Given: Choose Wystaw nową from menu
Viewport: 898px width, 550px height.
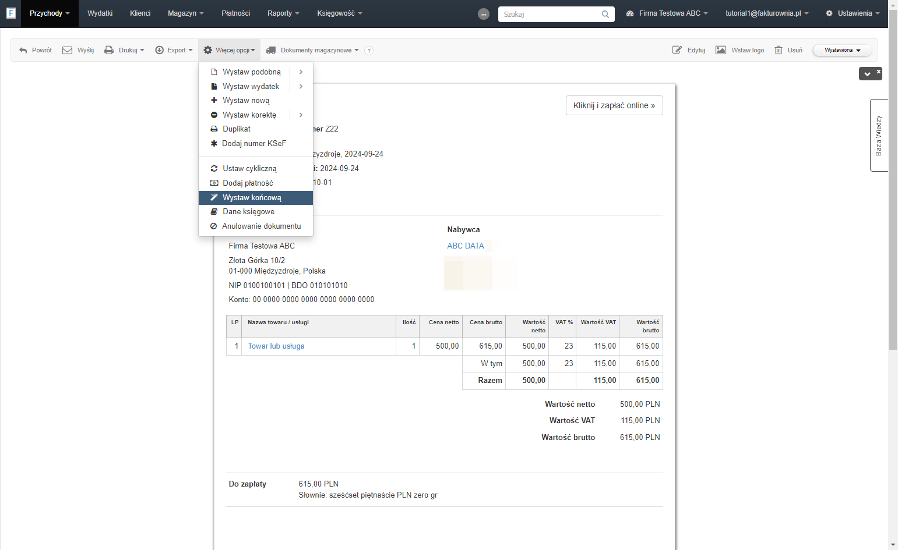Looking at the screenshot, I should (x=256, y=100).
